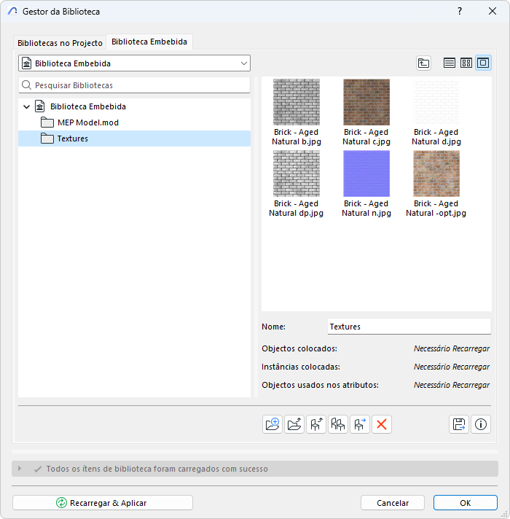
Task: Click the Pesquisar Bibliotecas search field
Action: pyautogui.click(x=134, y=85)
